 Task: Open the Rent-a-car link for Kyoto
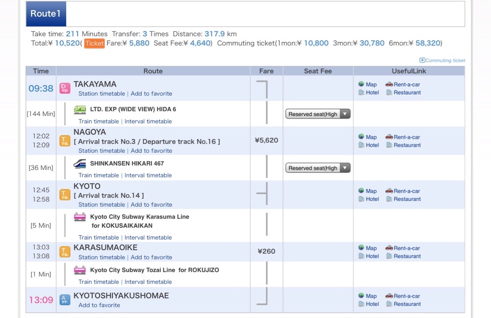point(403,191)
